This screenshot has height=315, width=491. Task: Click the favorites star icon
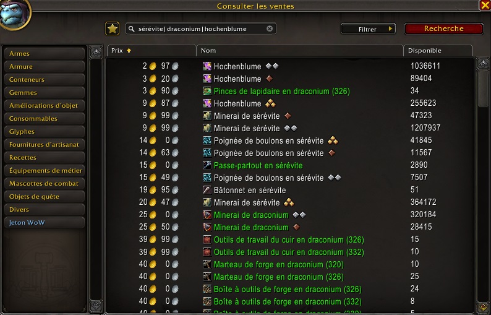pyautogui.click(x=112, y=29)
